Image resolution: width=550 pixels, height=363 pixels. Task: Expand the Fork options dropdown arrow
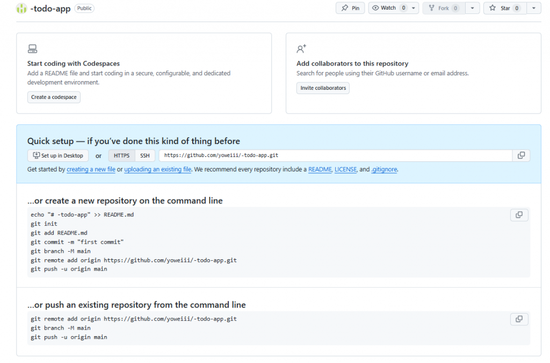473,8
